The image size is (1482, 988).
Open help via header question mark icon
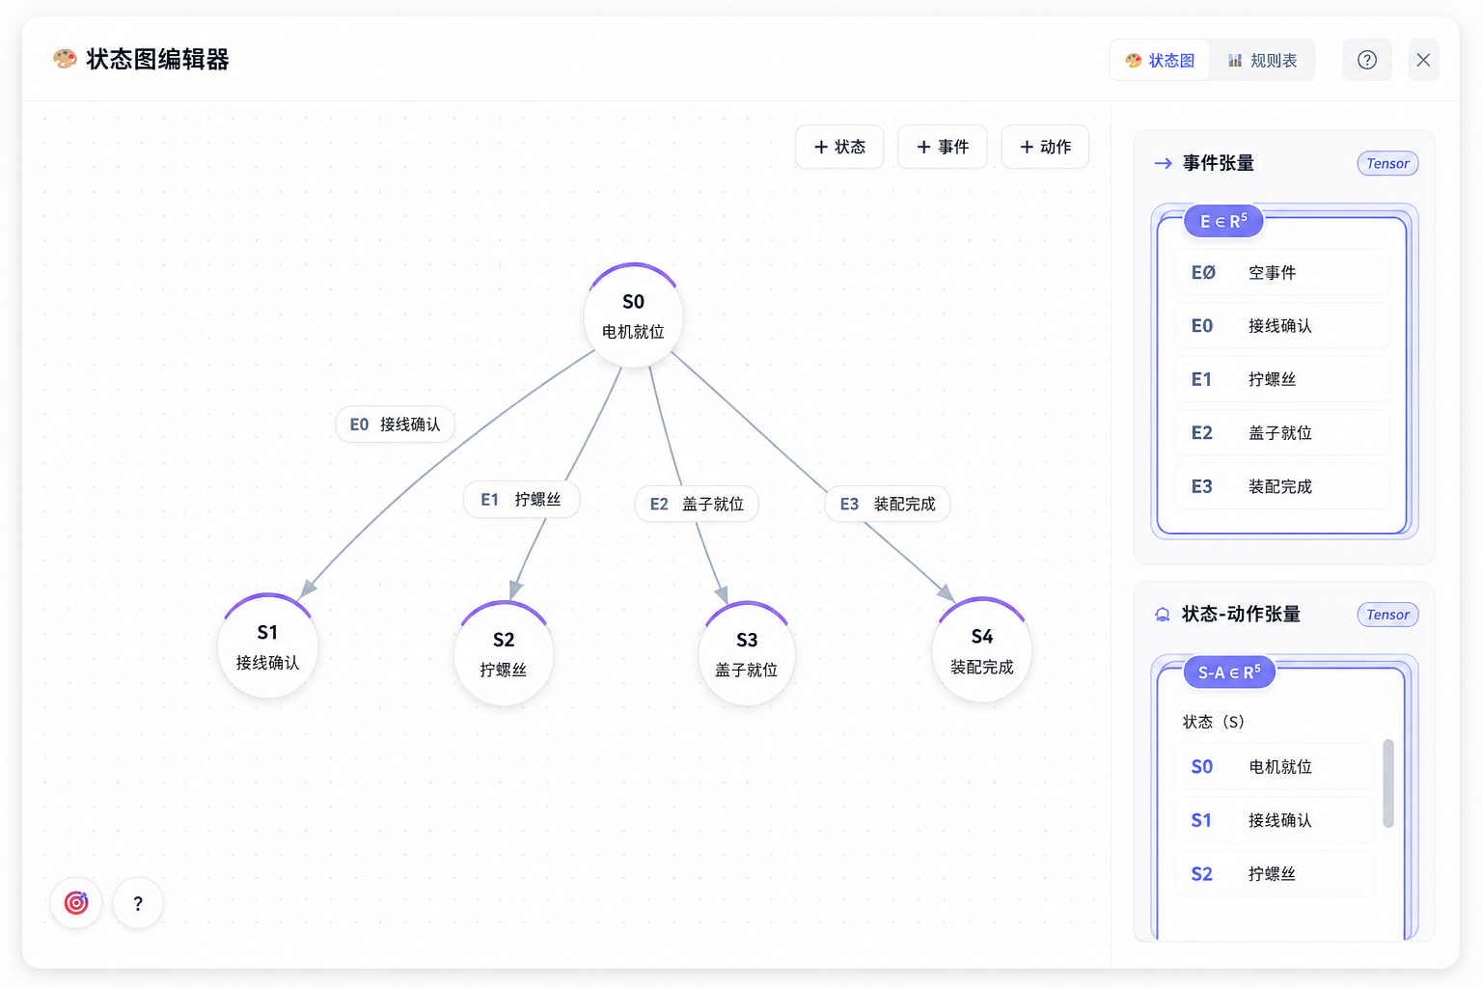[1367, 60]
